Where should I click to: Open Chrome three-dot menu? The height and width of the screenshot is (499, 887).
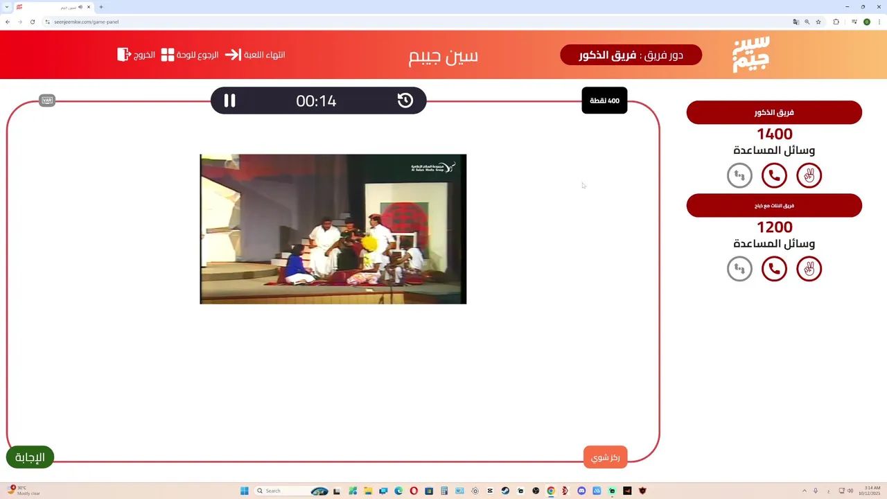coord(879,21)
